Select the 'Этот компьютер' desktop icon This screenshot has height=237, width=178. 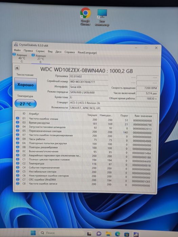tap(102, 17)
